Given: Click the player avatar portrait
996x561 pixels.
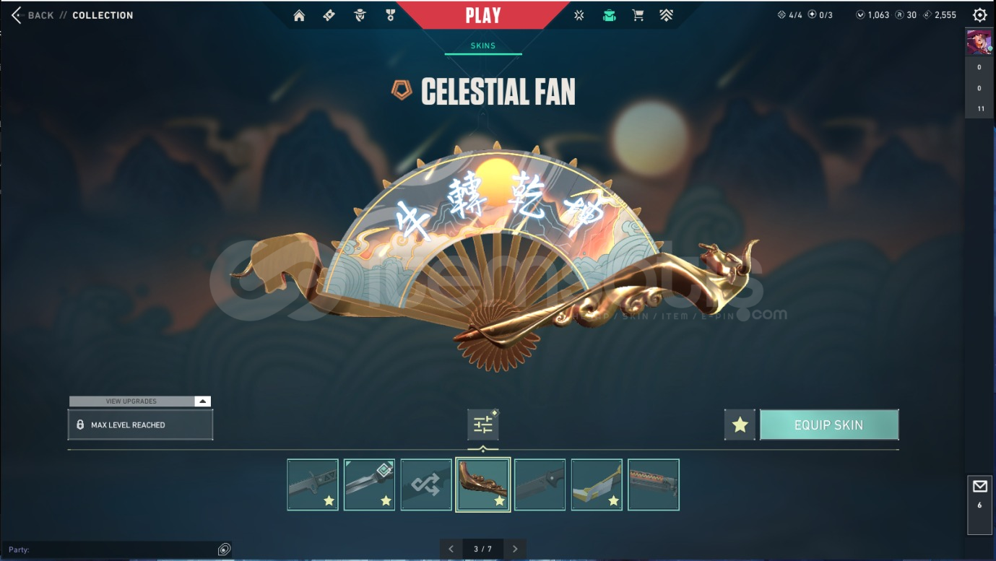Looking at the screenshot, I should (979, 43).
